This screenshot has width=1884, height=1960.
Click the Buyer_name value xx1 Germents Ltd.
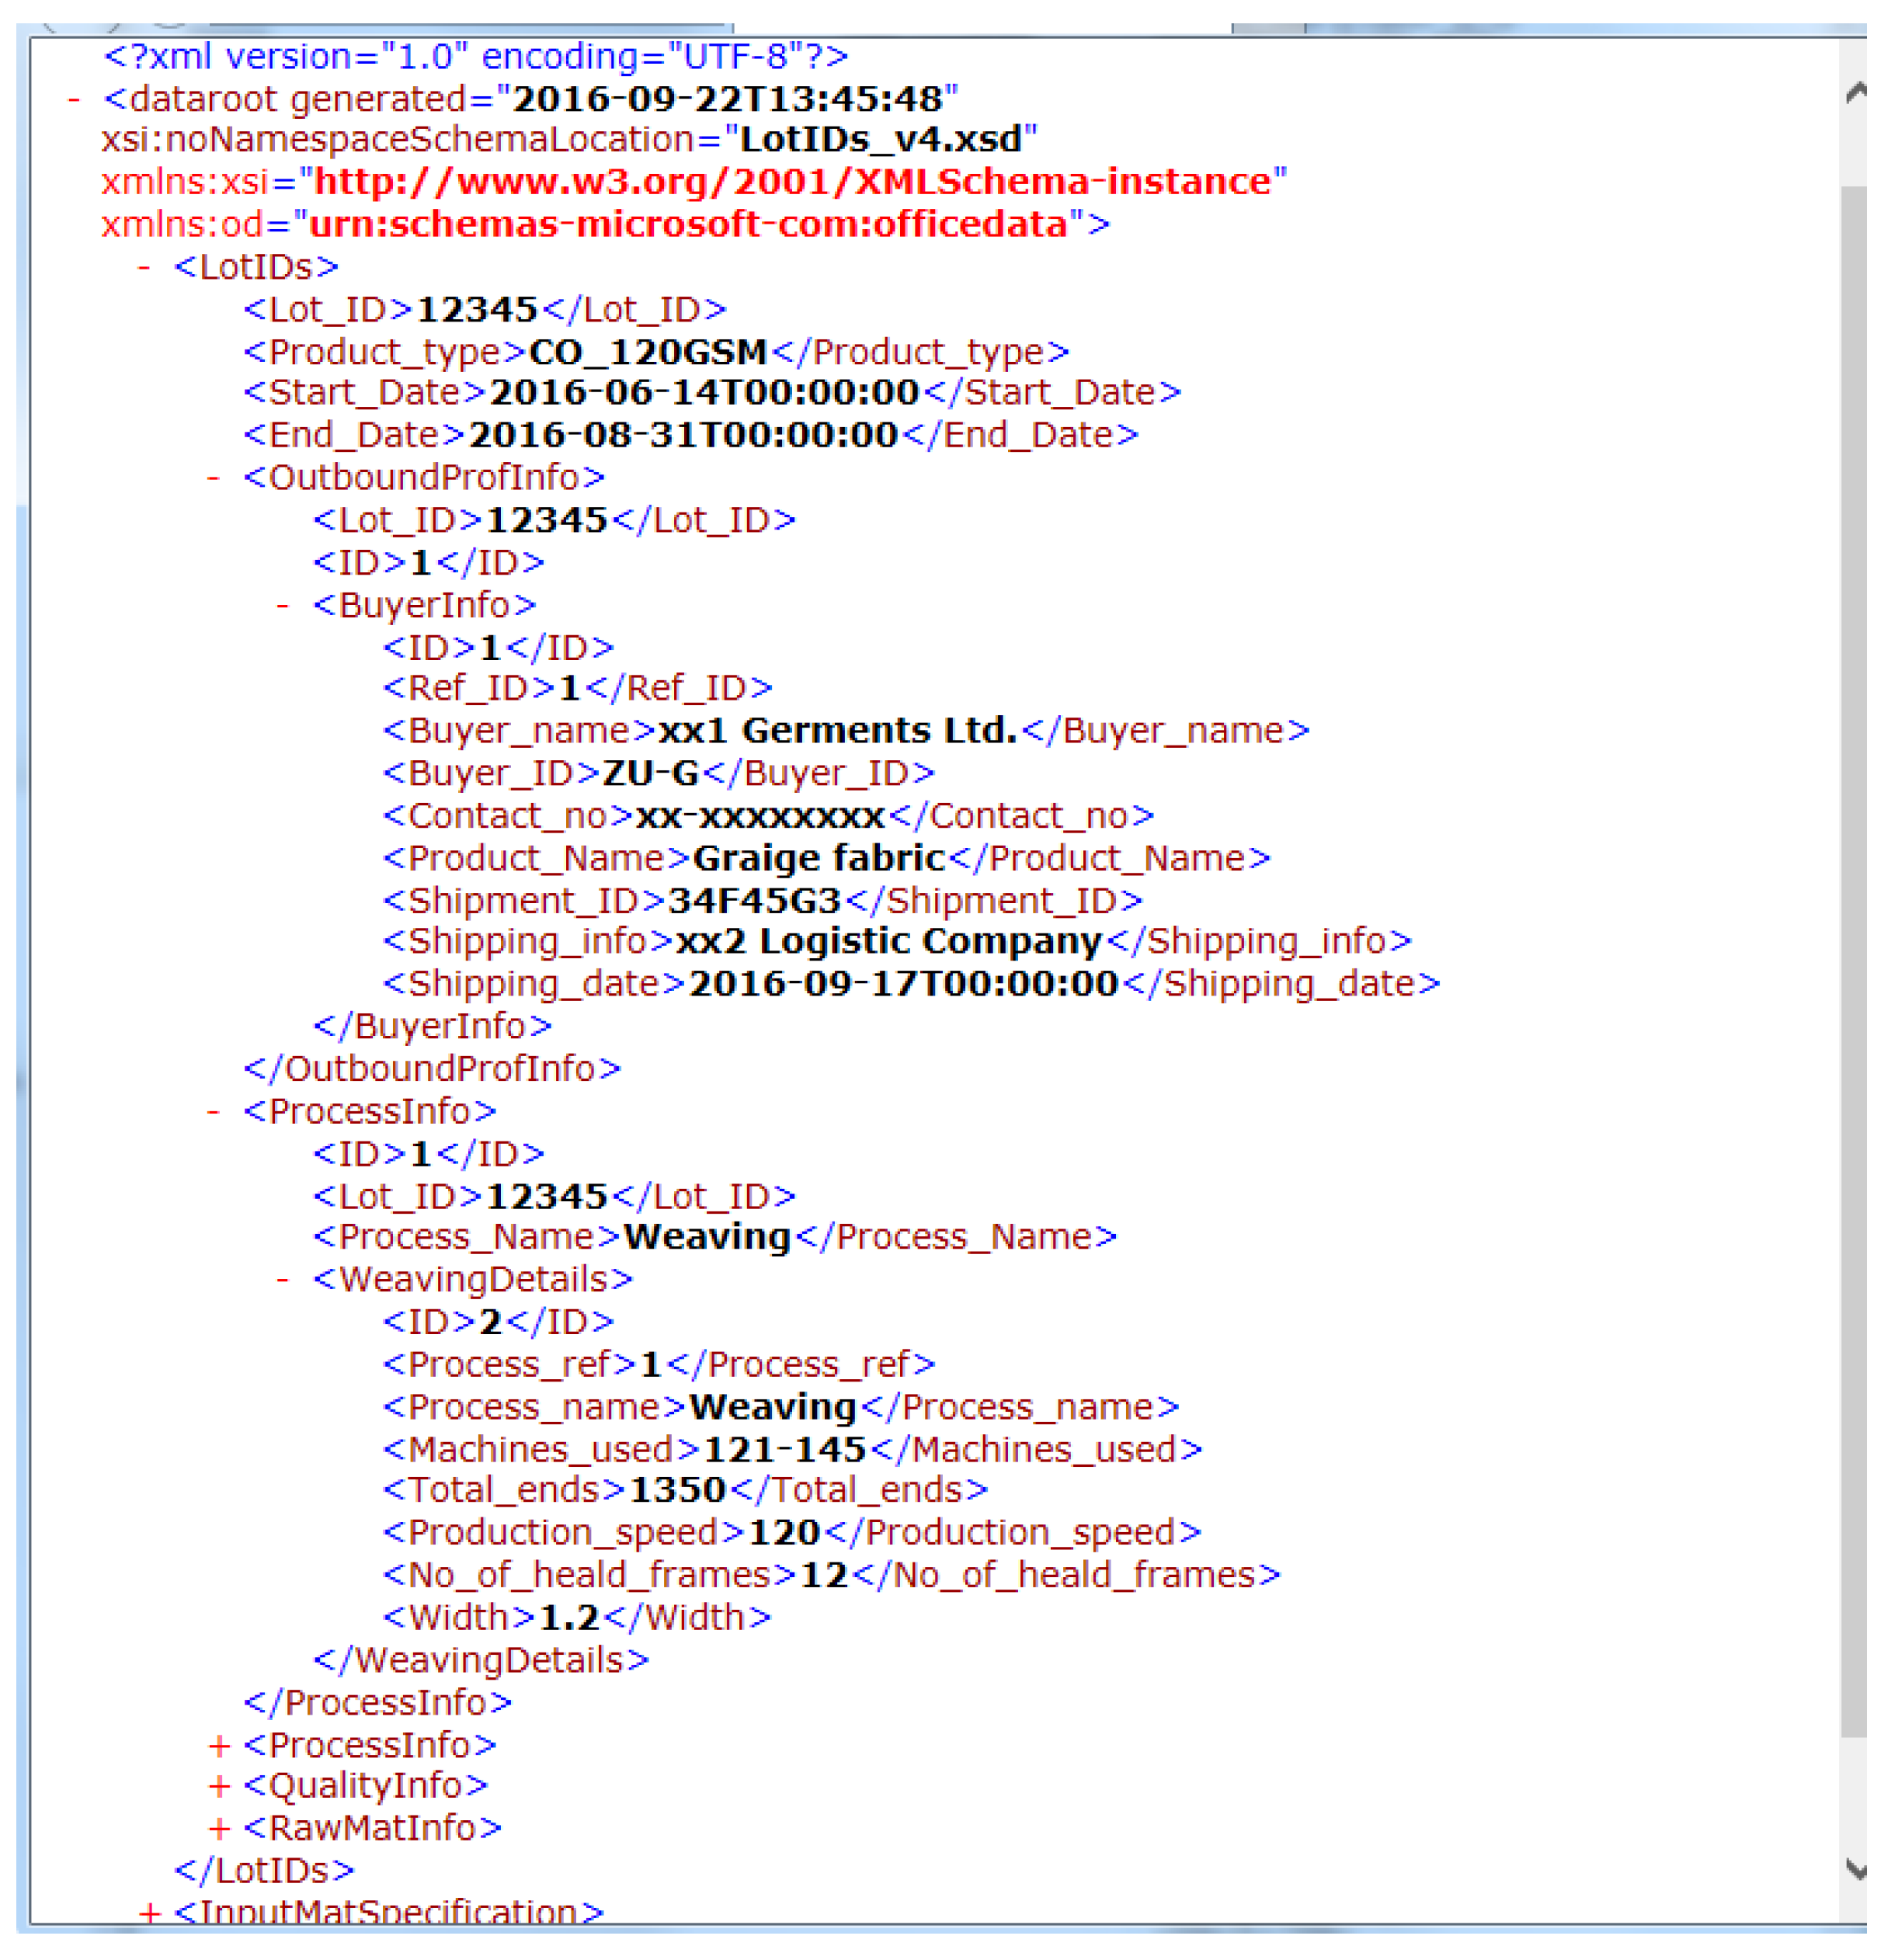837,731
